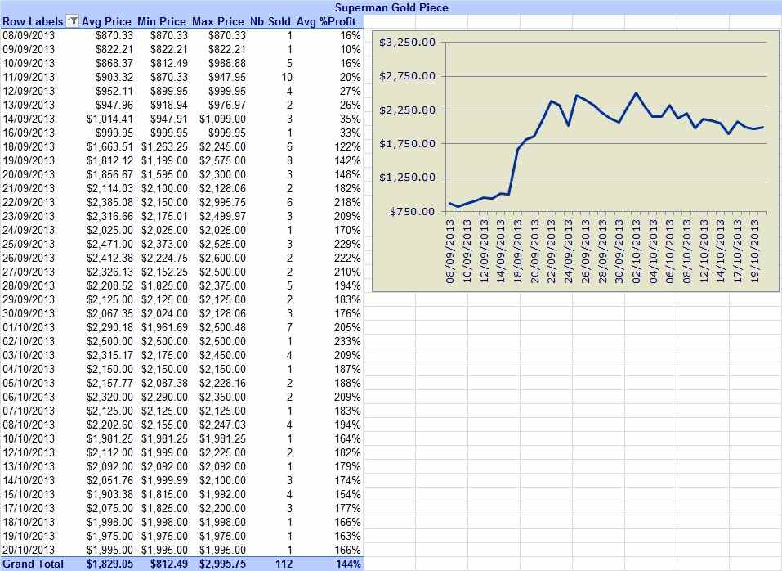
Task: Open the Row Labels filter dropdown
Action: tap(72, 21)
